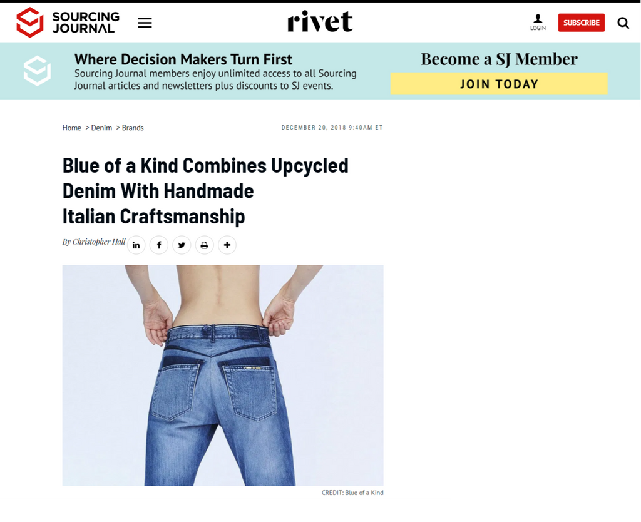Click the white banner logo icon
The height and width of the screenshot is (522, 641).
pyautogui.click(x=37, y=71)
